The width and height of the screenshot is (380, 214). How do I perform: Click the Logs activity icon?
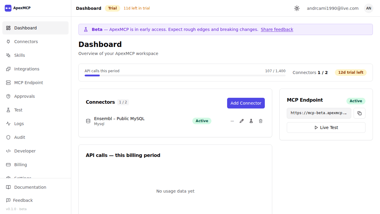click(x=8, y=124)
